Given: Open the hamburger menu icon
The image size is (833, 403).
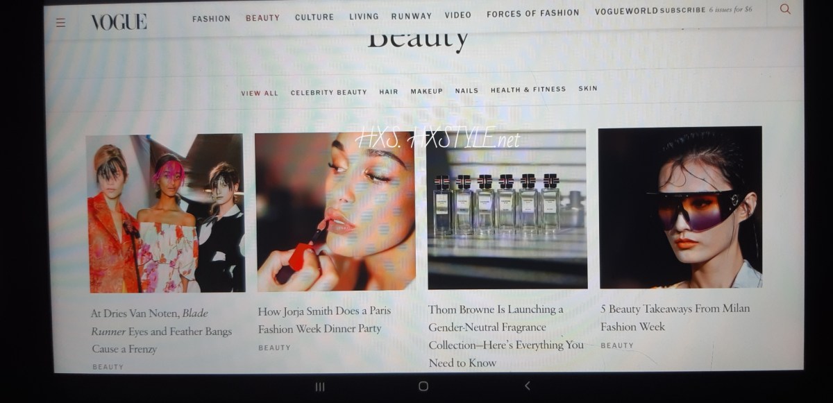Looking at the screenshot, I should [61, 22].
